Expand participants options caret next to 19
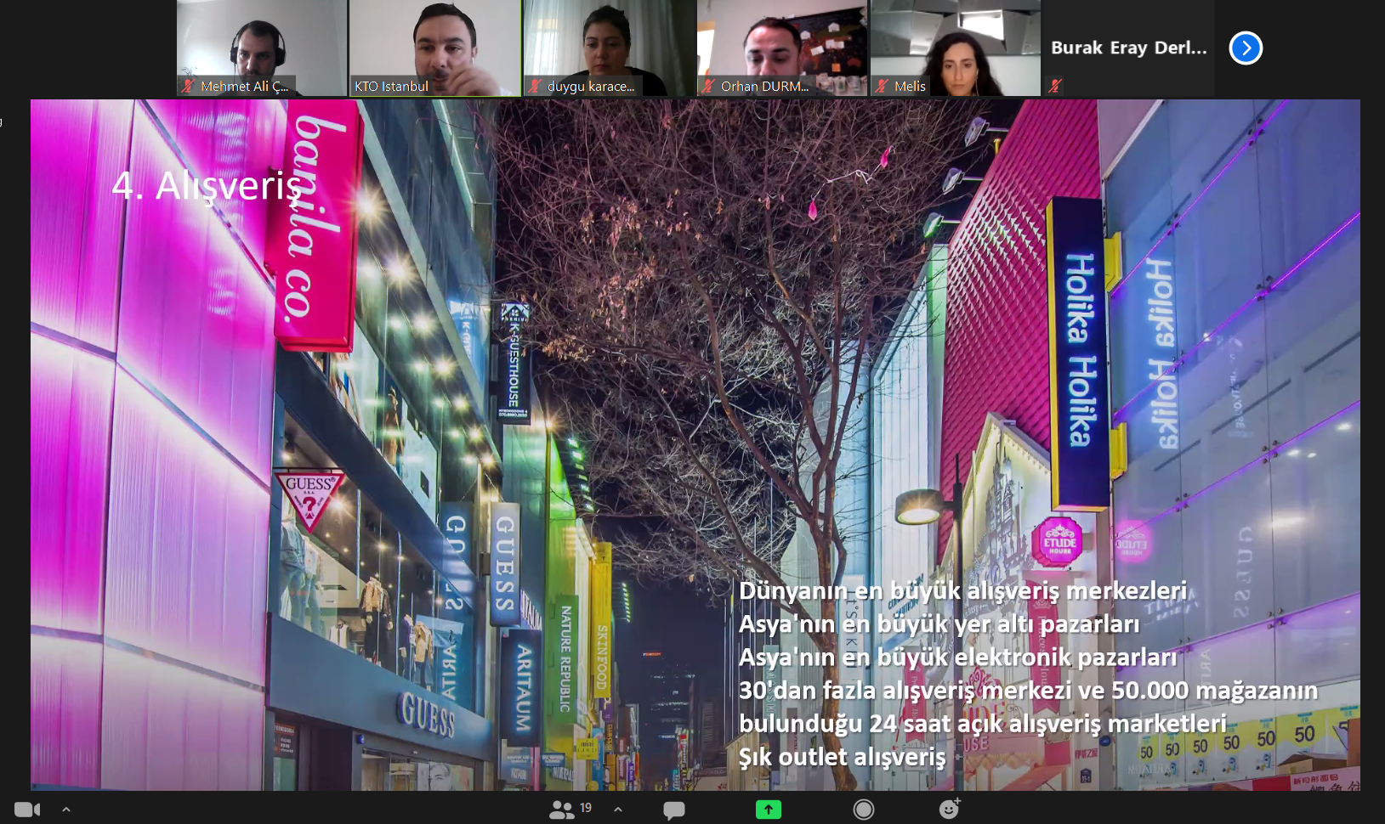The height and width of the screenshot is (824, 1385). click(x=618, y=810)
